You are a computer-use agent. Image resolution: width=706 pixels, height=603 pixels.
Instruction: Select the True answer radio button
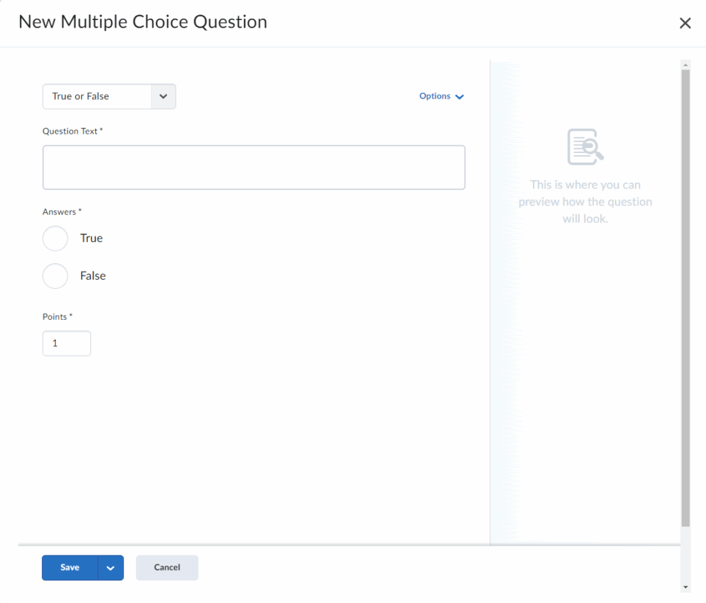[55, 238]
